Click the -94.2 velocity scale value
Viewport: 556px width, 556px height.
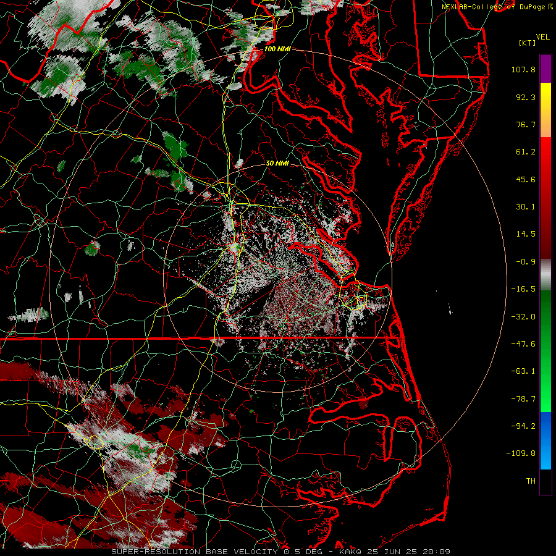523,426
